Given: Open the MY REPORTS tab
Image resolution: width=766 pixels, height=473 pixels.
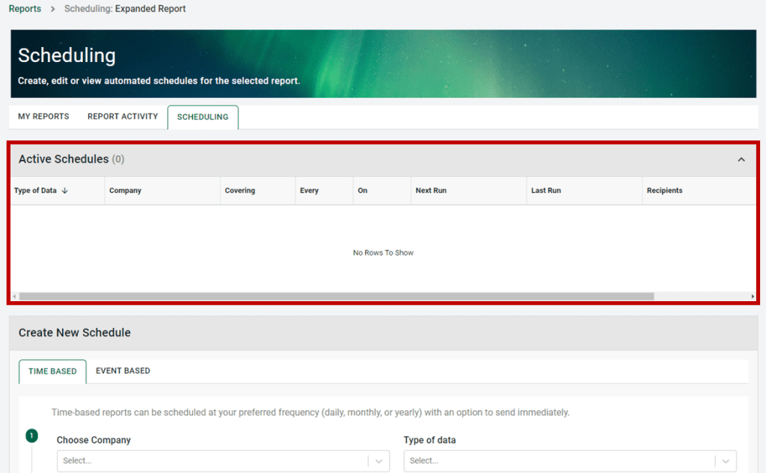Looking at the screenshot, I should (x=43, y=117).
